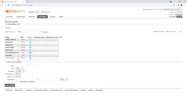Click Alternate exchange argument shortcut
Viewport: 187px width, 105px height.
pos(27,82)
